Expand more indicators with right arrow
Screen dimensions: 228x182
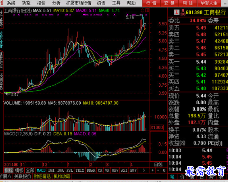click(144, 170)
